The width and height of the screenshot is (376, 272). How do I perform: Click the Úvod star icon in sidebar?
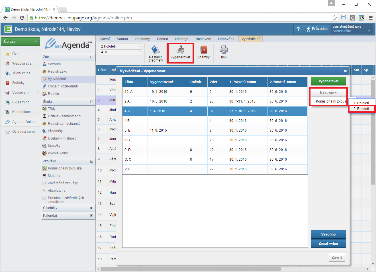[8, 54]
